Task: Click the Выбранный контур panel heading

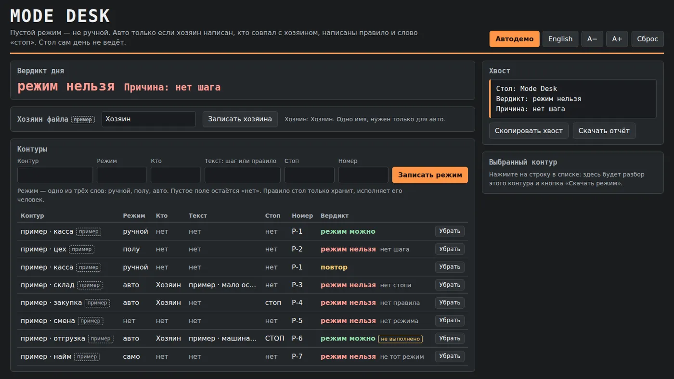Action: coord(523,162)
